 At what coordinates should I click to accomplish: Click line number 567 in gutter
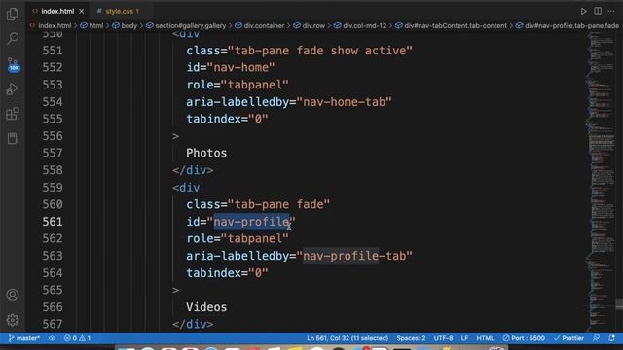click(x=53, y=324)
